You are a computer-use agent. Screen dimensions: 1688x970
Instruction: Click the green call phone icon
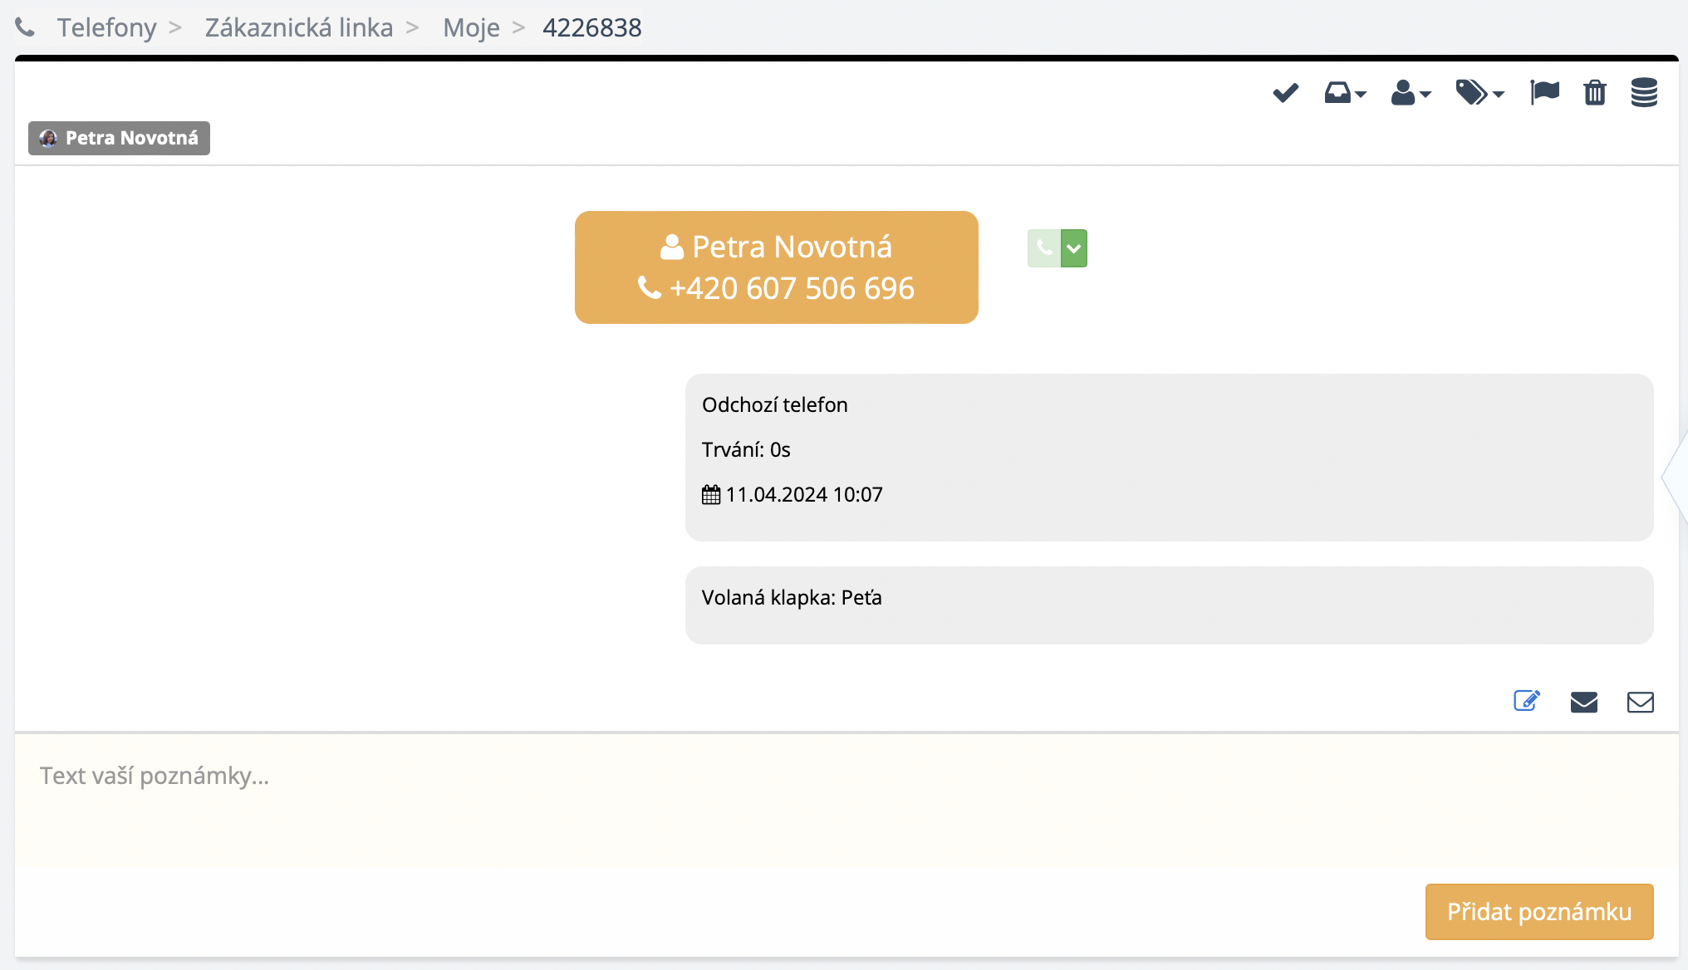(1044, 248)
